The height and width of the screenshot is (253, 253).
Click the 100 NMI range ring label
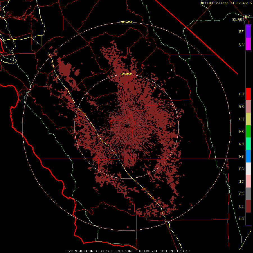[x=126, y=22]
